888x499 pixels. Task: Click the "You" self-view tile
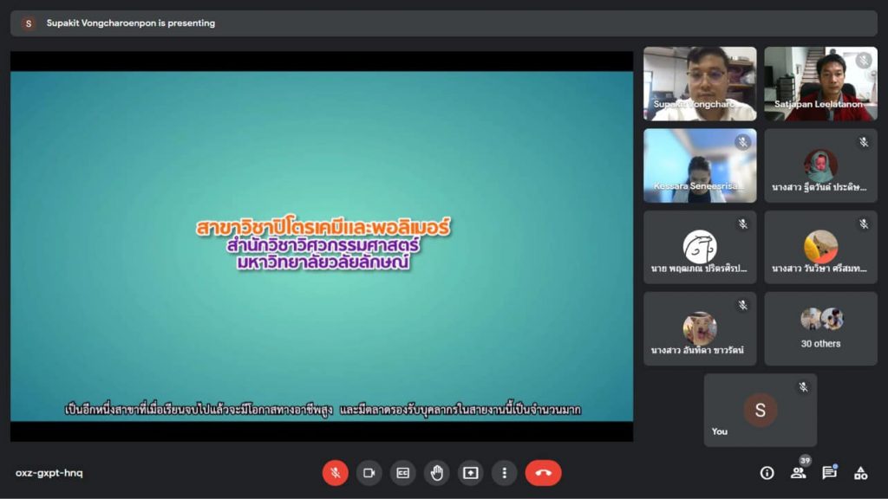coord(760,410)
